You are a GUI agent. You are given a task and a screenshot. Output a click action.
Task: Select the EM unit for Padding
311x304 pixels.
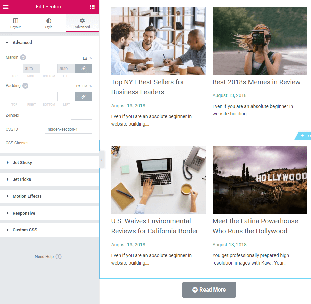point(85,86)
